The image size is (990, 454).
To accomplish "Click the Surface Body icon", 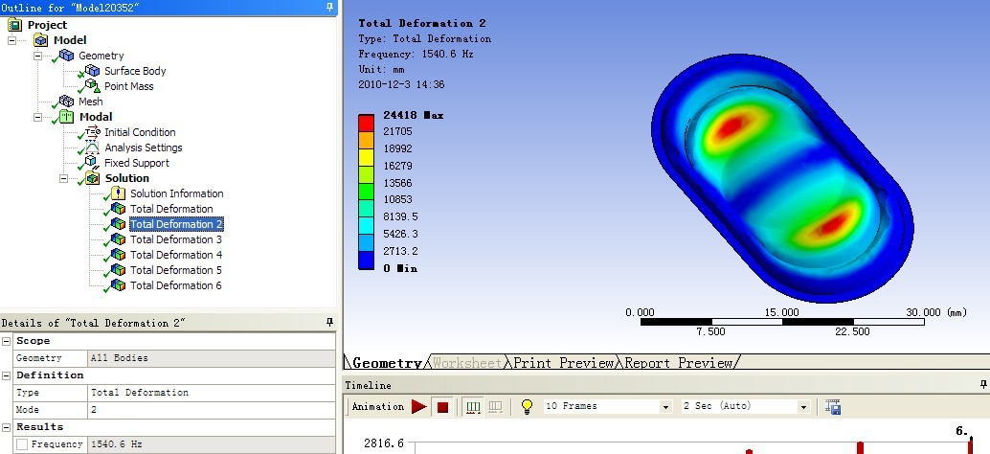I will click(92, 71).
